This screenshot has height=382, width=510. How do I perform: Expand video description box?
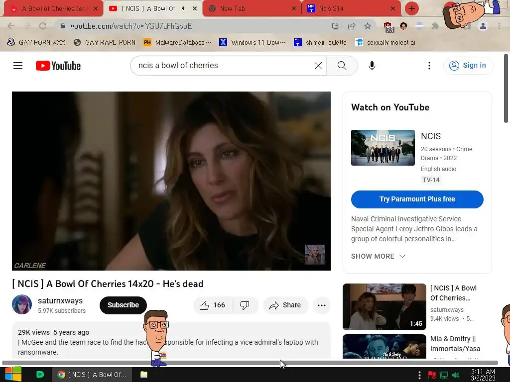coord(171,341)
